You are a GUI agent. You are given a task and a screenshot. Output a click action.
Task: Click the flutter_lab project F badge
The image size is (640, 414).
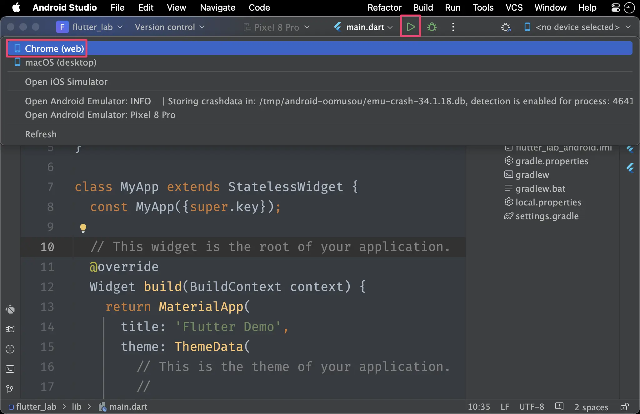pos(62,27)
